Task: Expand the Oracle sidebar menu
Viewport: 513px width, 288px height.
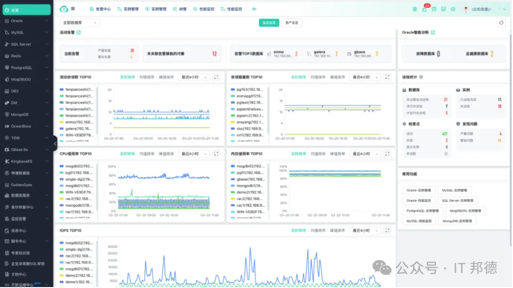Action: [27, 21]
